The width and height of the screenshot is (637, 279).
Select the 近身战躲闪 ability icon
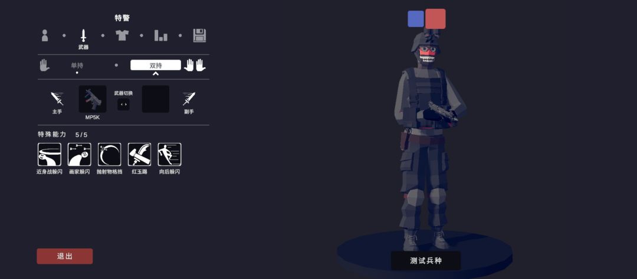click(50, 154)
